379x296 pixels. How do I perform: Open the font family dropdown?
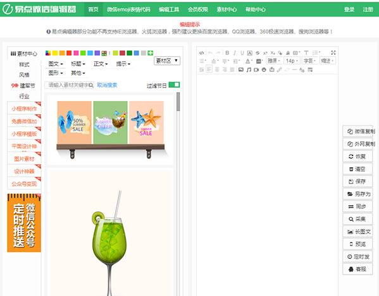click(x=274, y=61)
